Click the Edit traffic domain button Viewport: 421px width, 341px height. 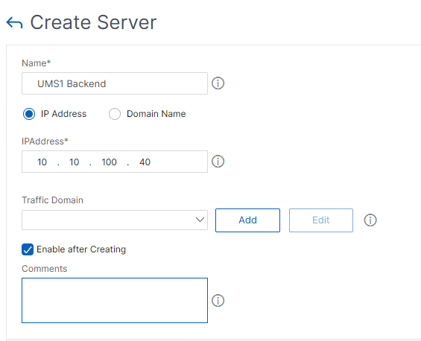click(x=321, y=220)
